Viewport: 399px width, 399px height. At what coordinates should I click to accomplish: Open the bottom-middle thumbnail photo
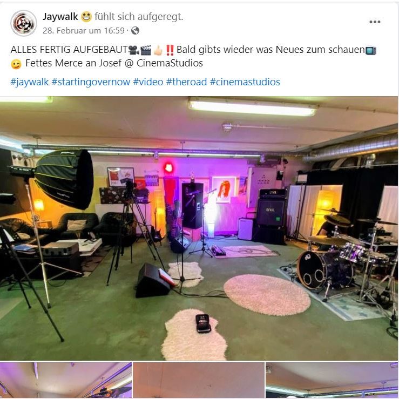click(199, 381)
